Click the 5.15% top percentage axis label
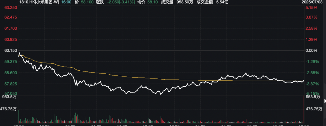The width and height of the screenshot is (326, 126). point(312,8)
